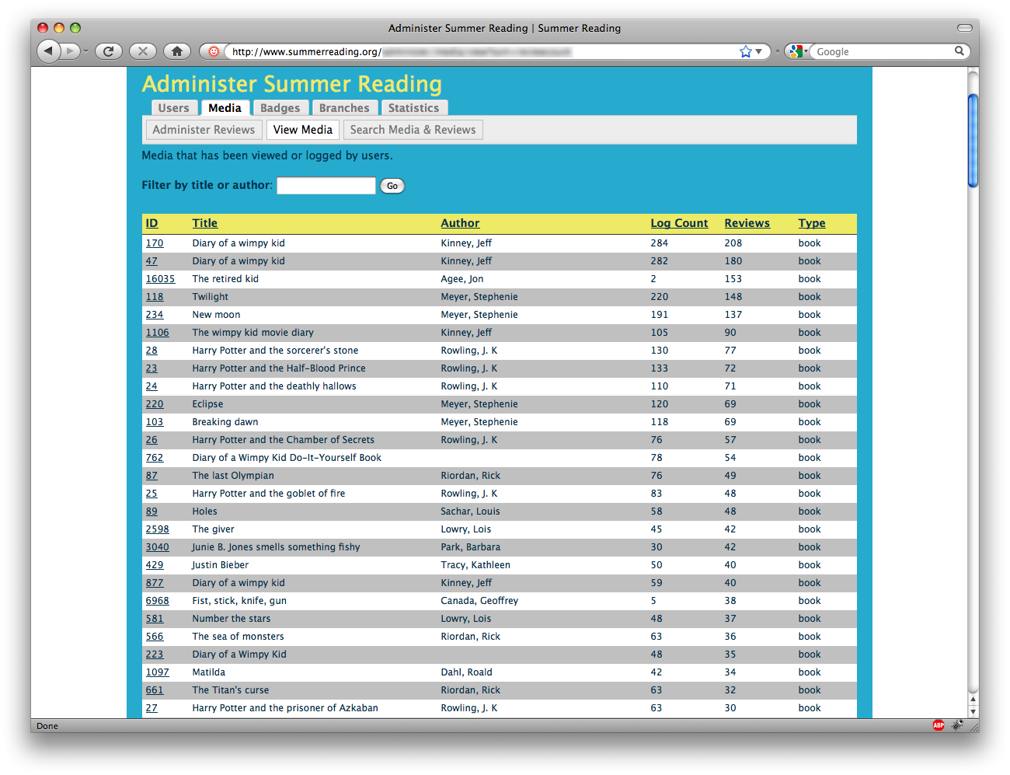This screenshot has width=1010, height=775.
Task: Click author 'Canada, Geoffrey'
Action: [x=479, y=601]
